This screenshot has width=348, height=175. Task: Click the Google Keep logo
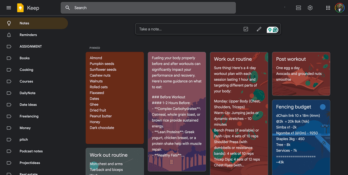tap(20, 8)
